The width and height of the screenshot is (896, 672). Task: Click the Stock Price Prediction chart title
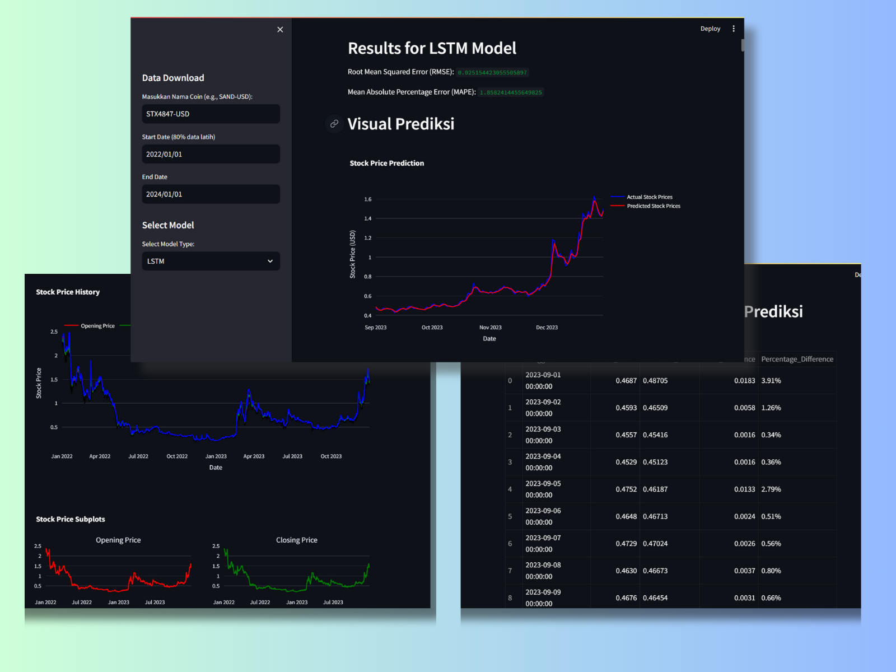tap(387, 164)
